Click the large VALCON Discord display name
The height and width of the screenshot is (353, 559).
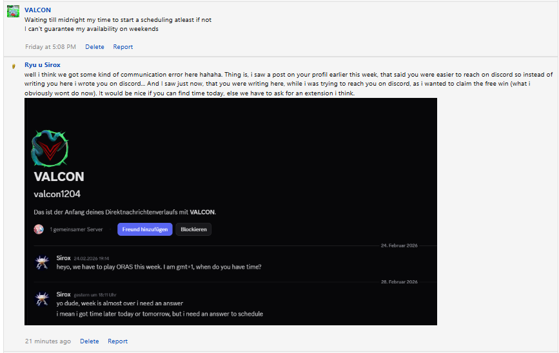point(59,176)
